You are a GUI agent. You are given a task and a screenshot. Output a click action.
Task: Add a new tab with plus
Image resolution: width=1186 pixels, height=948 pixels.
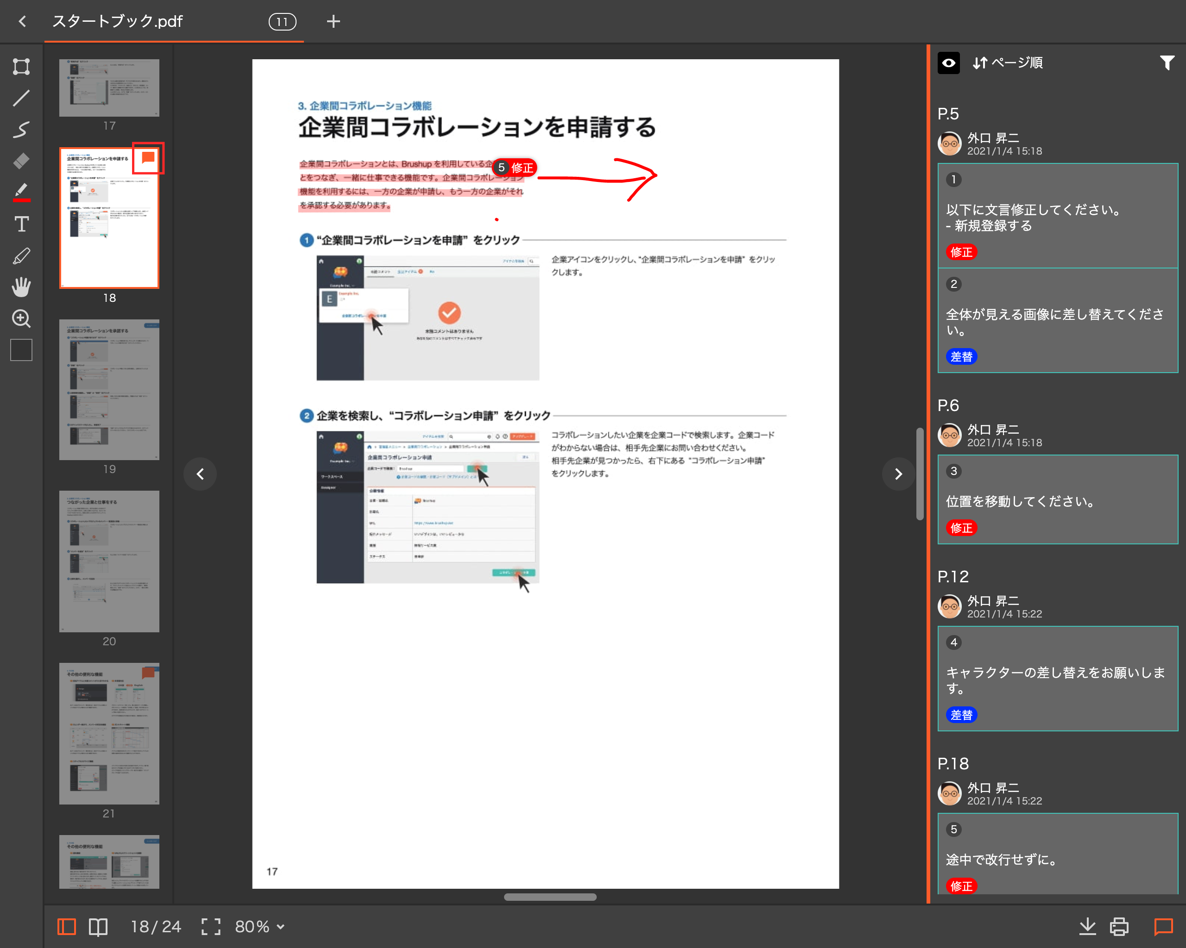pyautogui.click(x=333, y=21)
